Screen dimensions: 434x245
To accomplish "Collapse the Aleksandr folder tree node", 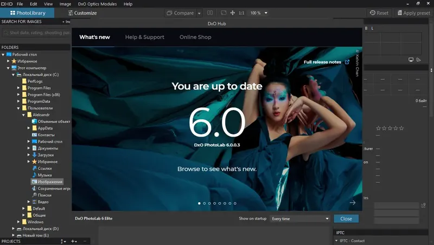I will coord(23,115).
